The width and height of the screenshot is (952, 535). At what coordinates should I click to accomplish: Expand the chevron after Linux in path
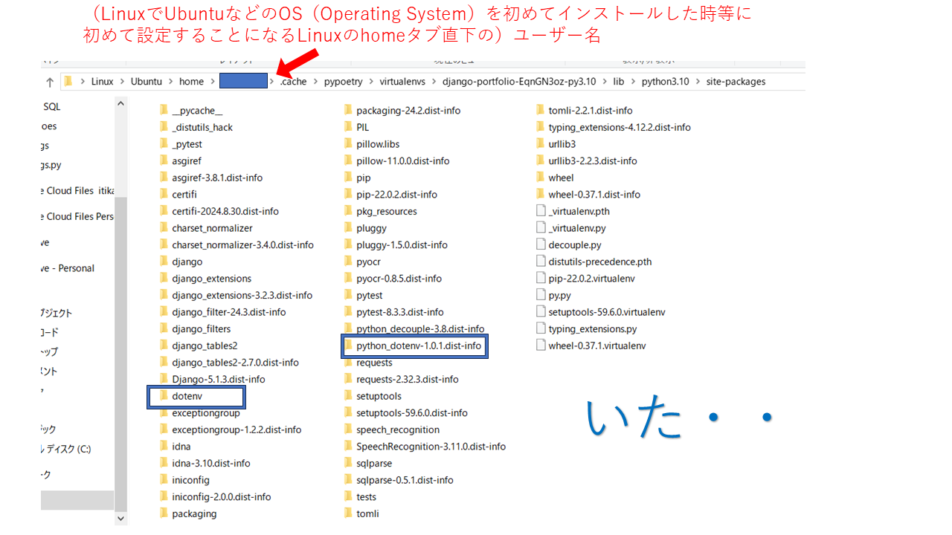[122, 82]
